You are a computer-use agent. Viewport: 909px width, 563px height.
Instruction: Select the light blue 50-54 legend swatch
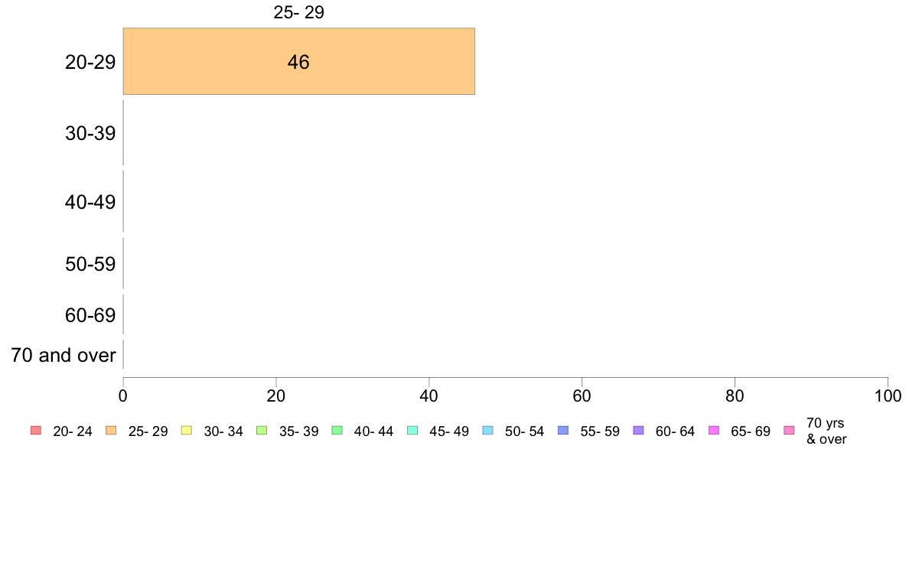pos(487,430)
